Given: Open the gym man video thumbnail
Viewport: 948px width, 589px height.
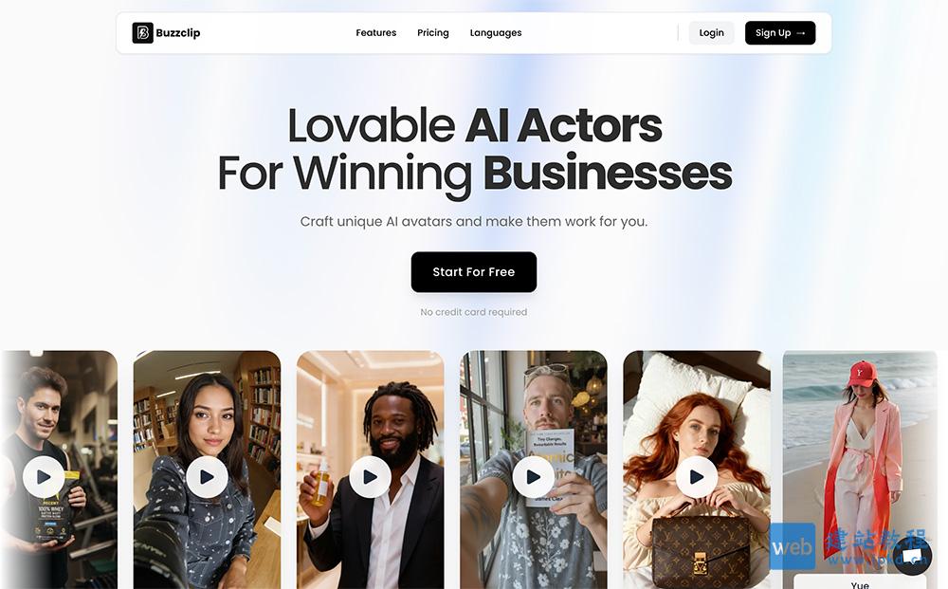Looking at the screenshot, I should (59, 469).
